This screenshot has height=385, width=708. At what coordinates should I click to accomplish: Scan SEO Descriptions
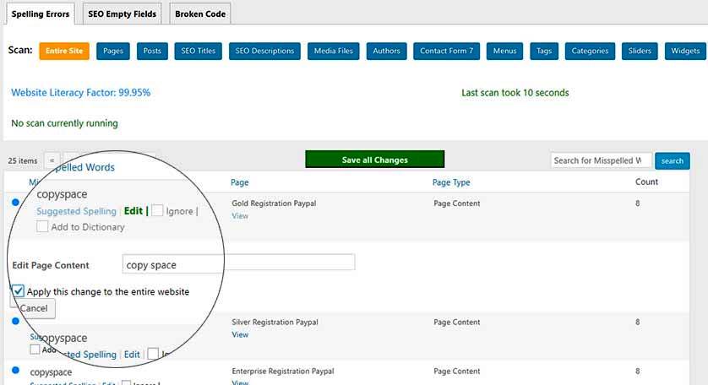point(264,51)
